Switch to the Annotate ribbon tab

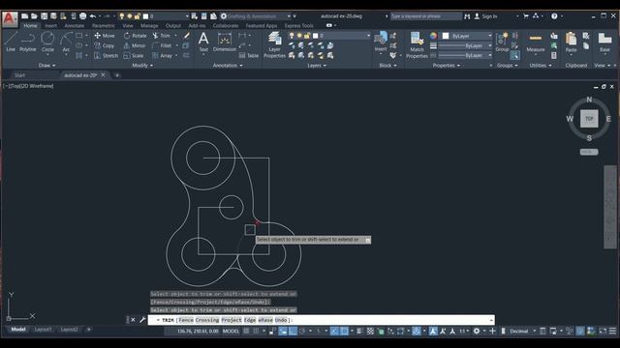tap(75, 26)
